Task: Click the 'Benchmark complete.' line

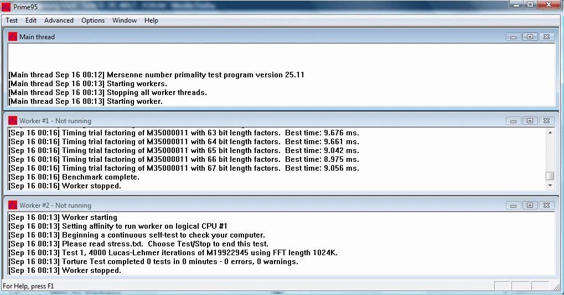Action: (x=74, y=177)
